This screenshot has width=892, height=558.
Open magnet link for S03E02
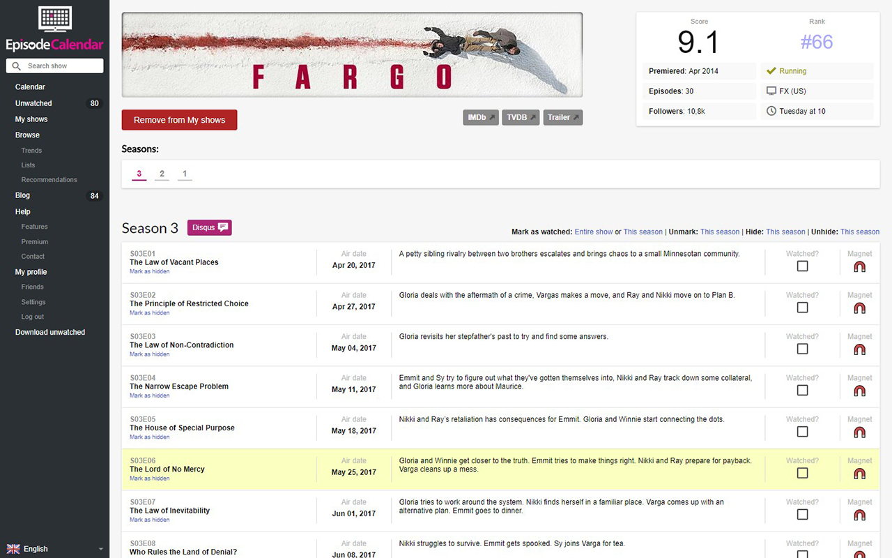coord(860,308)
